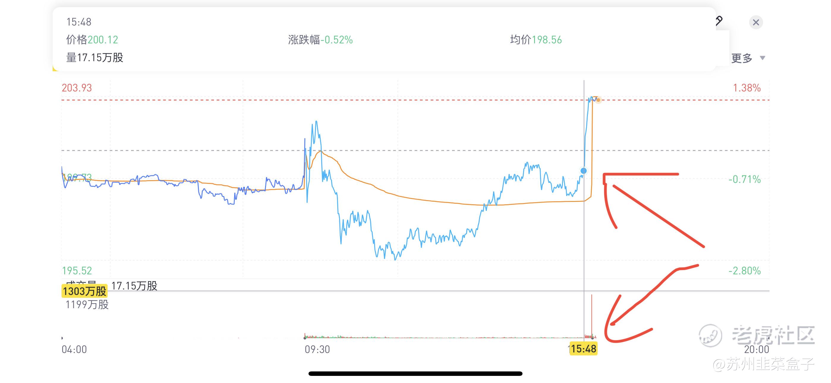Click the 195.52 low price label
The height and width of the screenshot is (383, 831).
[x=77, y=270]
